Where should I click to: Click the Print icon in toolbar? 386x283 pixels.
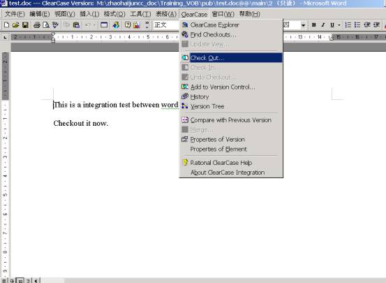(x=37, y=25)
